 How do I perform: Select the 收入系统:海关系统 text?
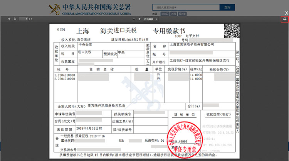coord(76,40)
